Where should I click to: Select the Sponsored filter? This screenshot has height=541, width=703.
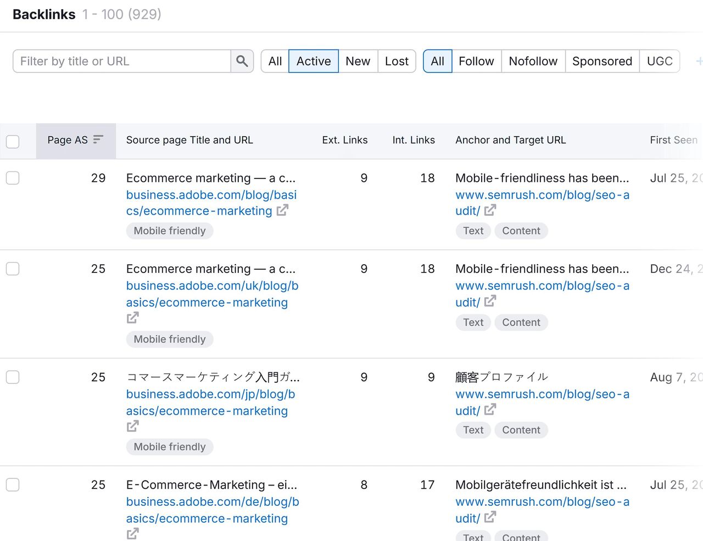tap(602, 61)
